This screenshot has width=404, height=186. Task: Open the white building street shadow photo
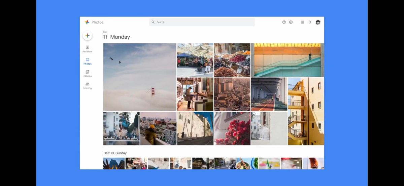(x=195, y=128)
